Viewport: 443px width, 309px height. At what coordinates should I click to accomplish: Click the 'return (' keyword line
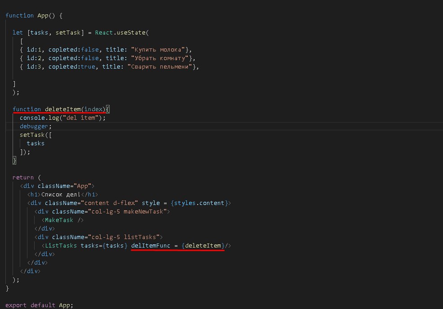27,177
